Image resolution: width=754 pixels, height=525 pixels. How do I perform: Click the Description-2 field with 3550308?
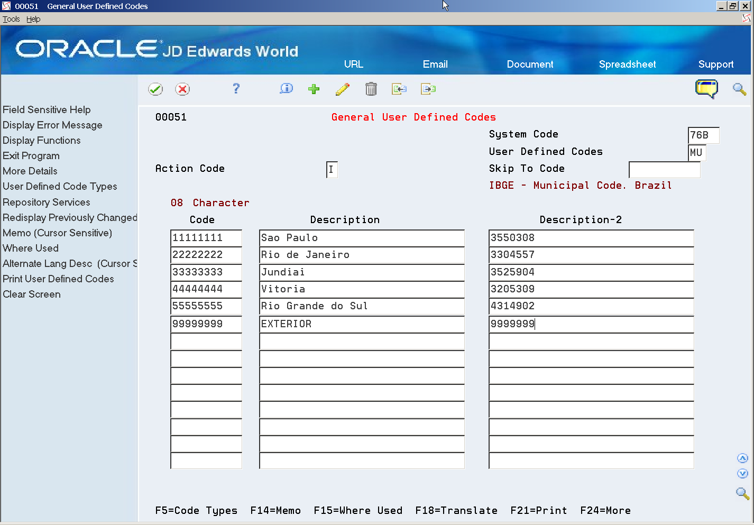[x=591, y=238]
